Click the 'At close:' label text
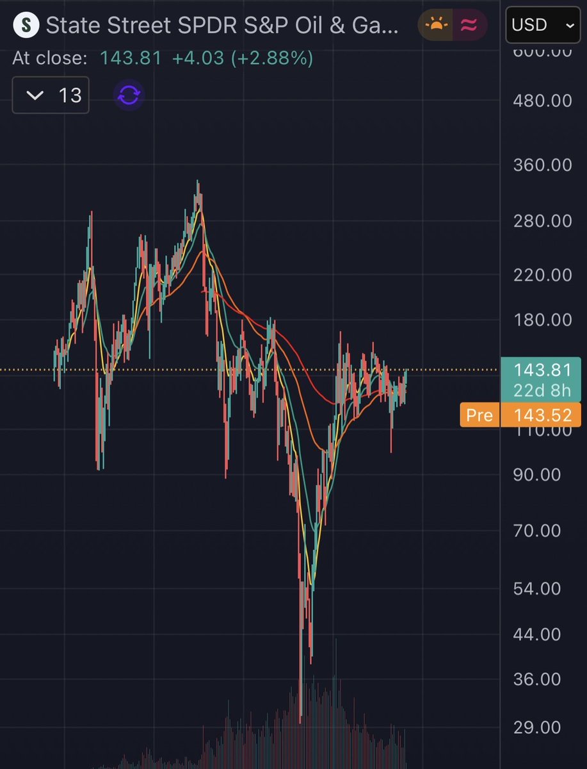Image resolution: width=587 pixels, height=769 pixels. click(x=49, y=58)
